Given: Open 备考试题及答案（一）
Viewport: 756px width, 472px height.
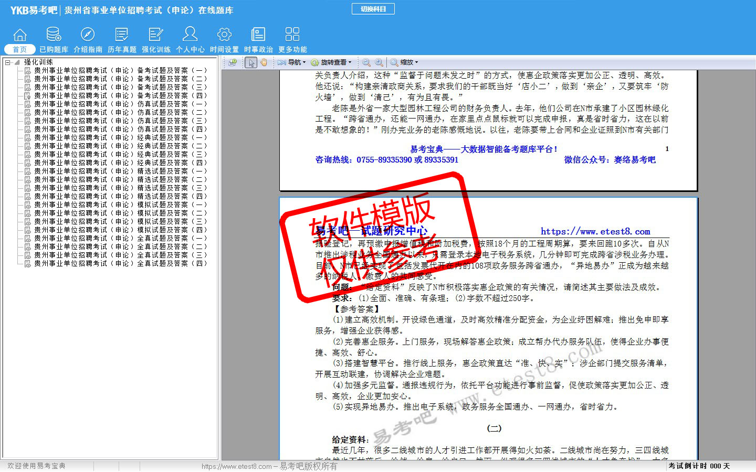Looking at the screenshot, I should [x=121, y=70].
